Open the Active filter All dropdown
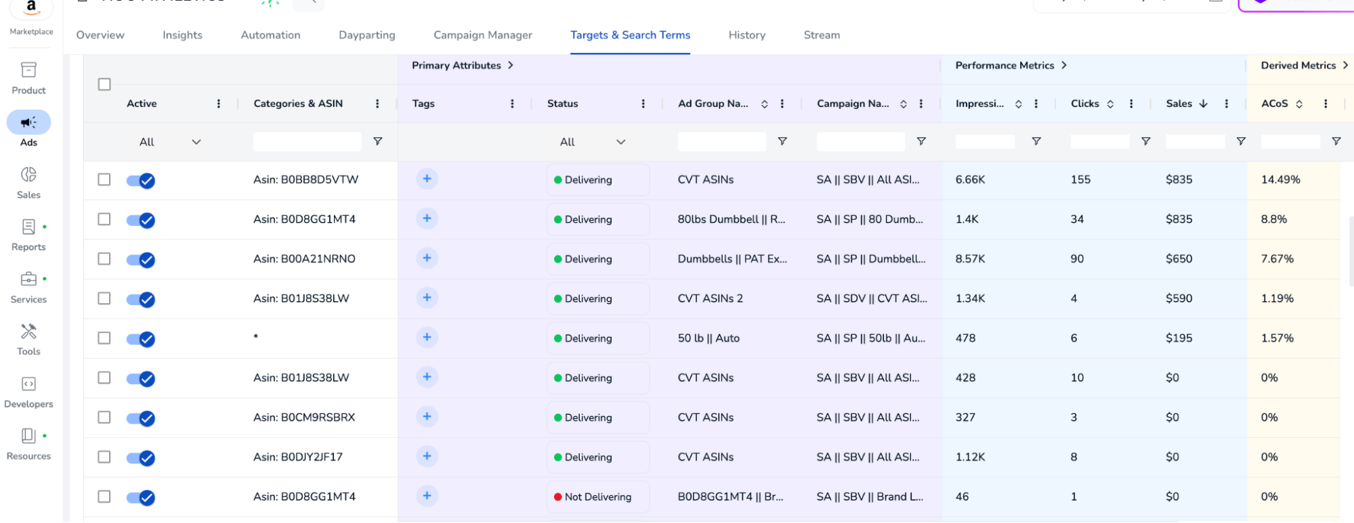1354x523 pixels. pyautogui.click(x=170, y=142)
